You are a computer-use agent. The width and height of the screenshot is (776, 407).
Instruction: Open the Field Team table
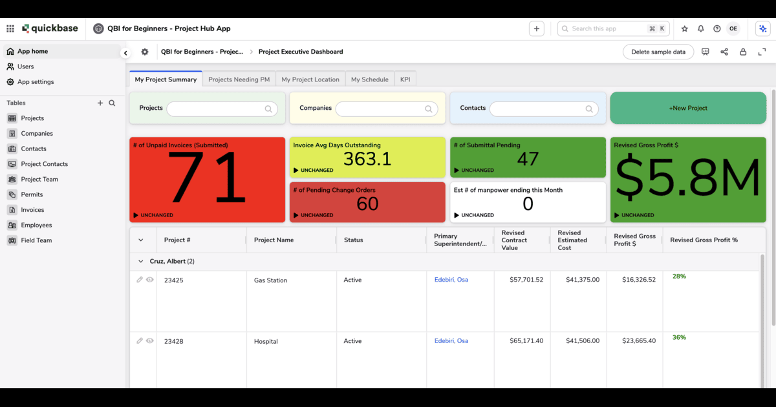62,240
